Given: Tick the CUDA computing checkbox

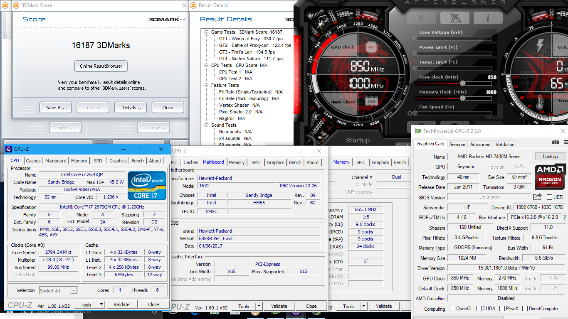Looking at the screenshot, I should click(479, 309).
